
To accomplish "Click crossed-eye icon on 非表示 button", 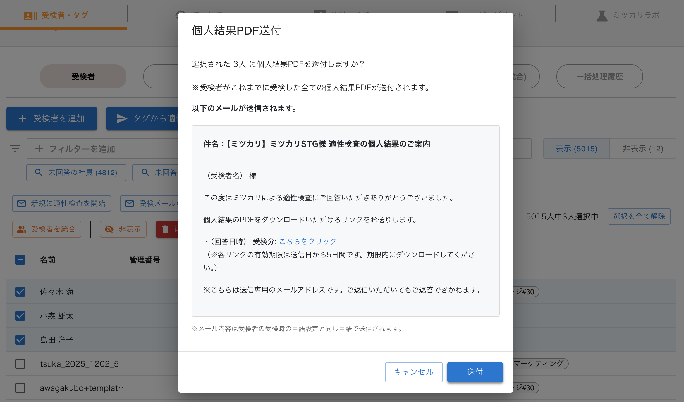I will tap(109, 229).
